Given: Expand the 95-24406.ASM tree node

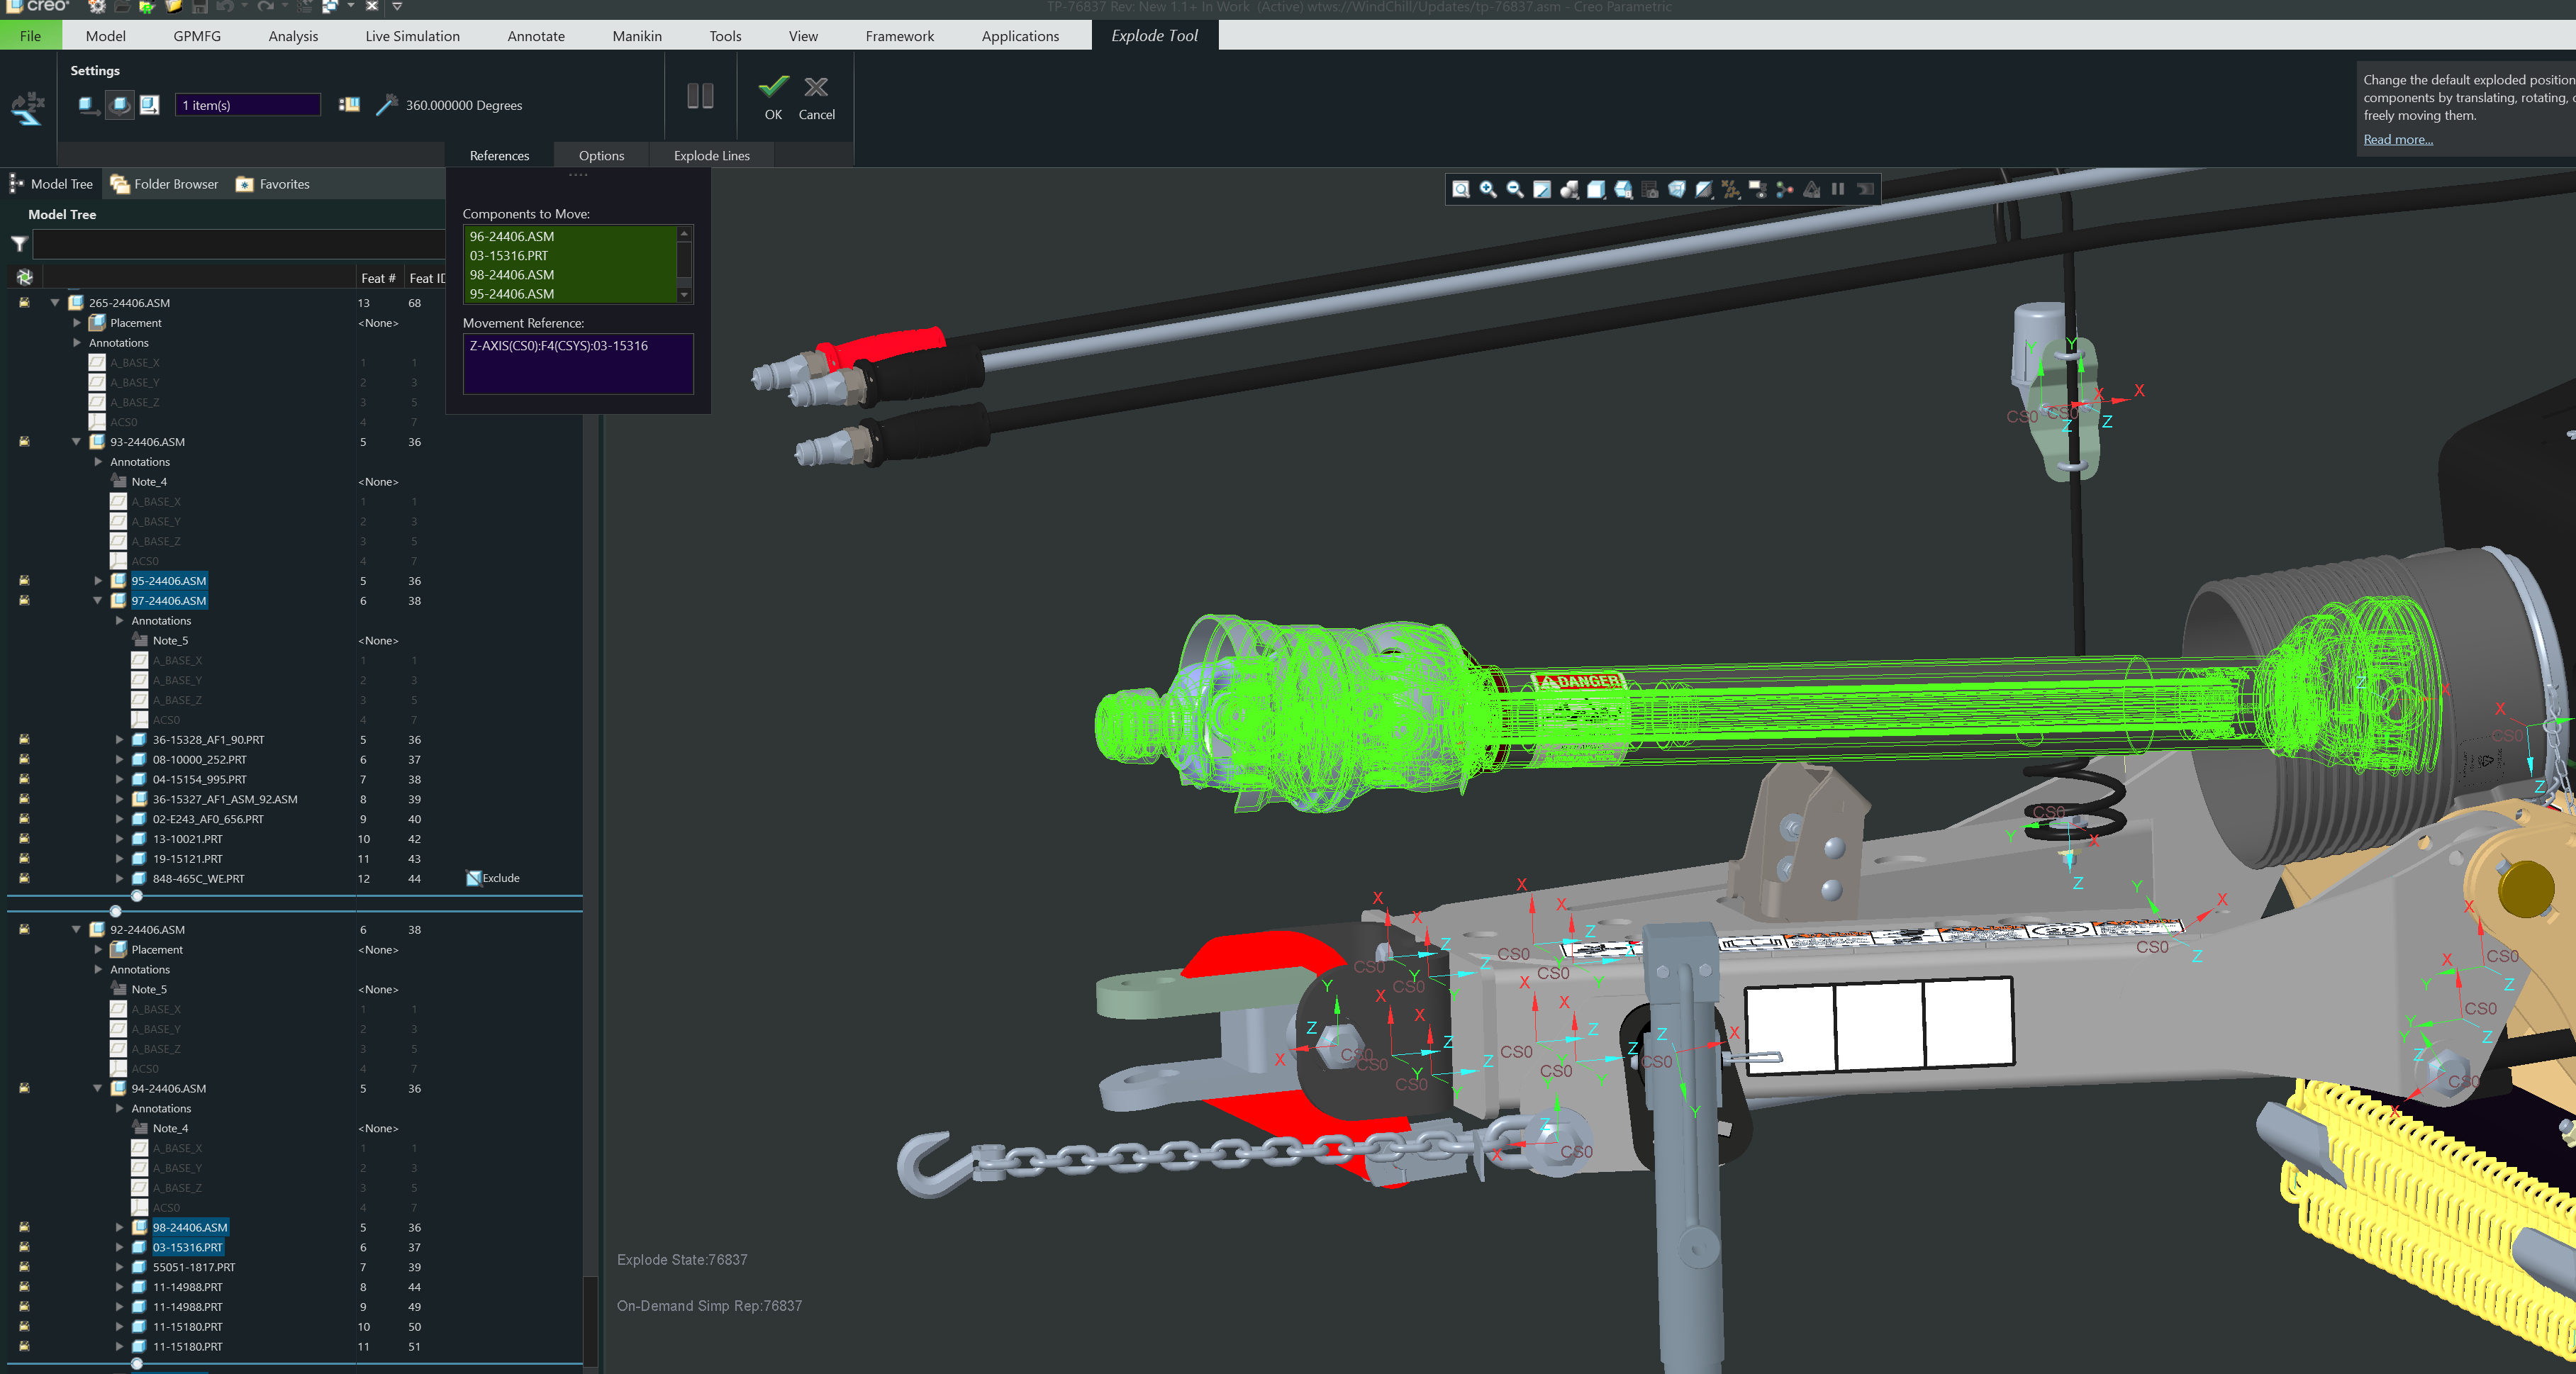Looking at the screenshot, I should [98, 580].
